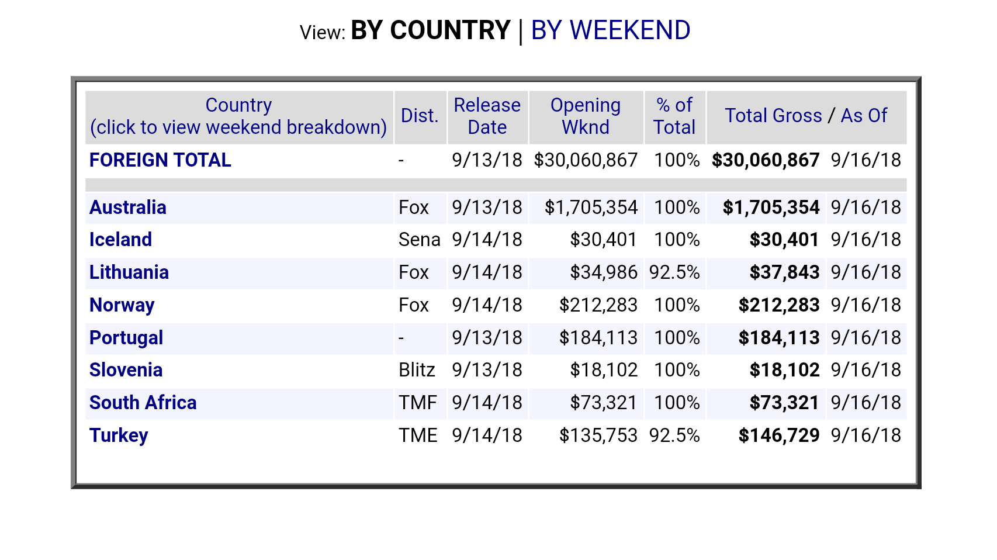Click Turkey's total gross $146,729
Image resolution: width=997 pixels, height=560 pixels.
(778, 435)
